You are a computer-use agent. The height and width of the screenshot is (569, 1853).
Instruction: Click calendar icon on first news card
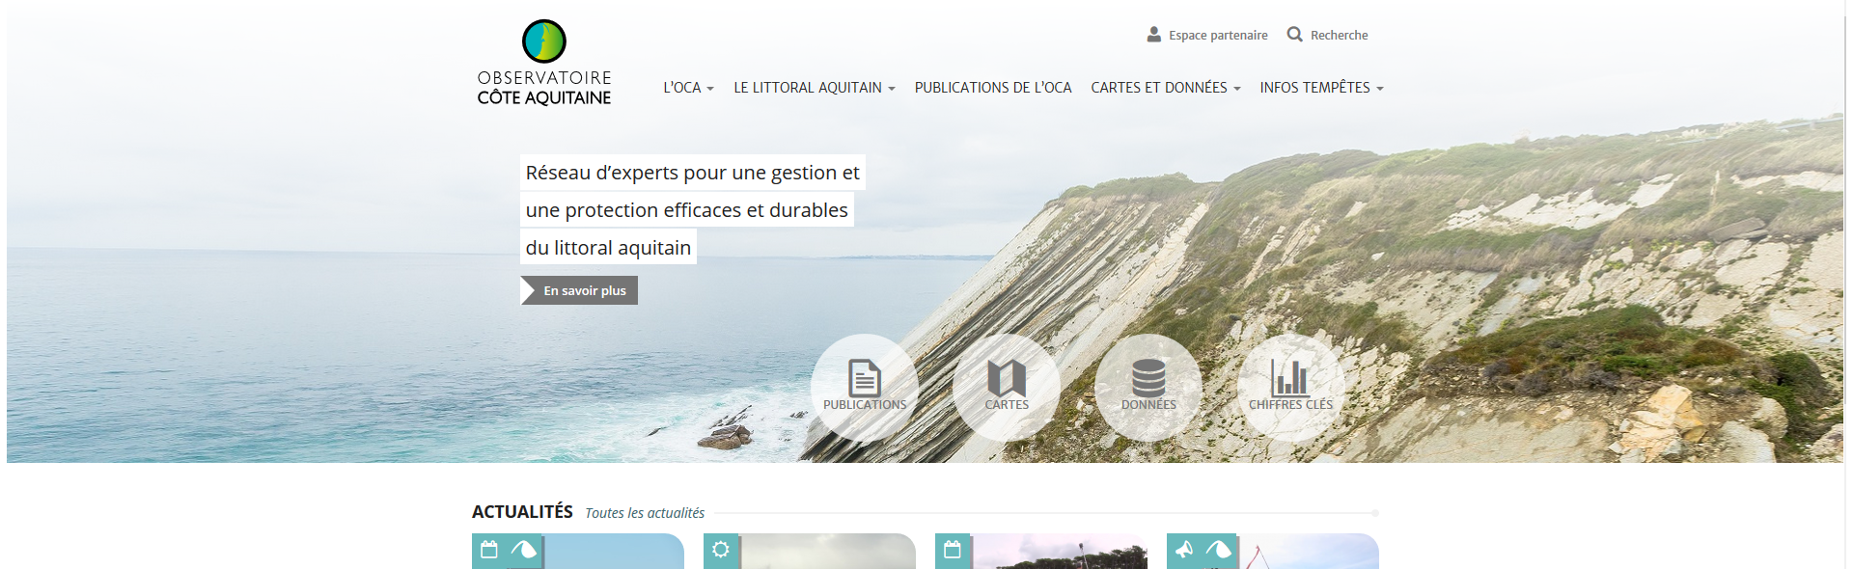pyautogui.click(x=489, y=550)
